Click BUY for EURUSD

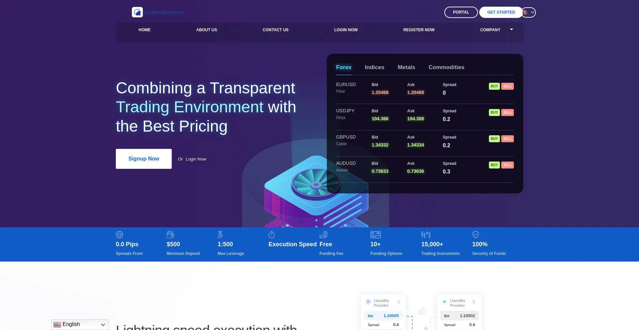[494, 86]
